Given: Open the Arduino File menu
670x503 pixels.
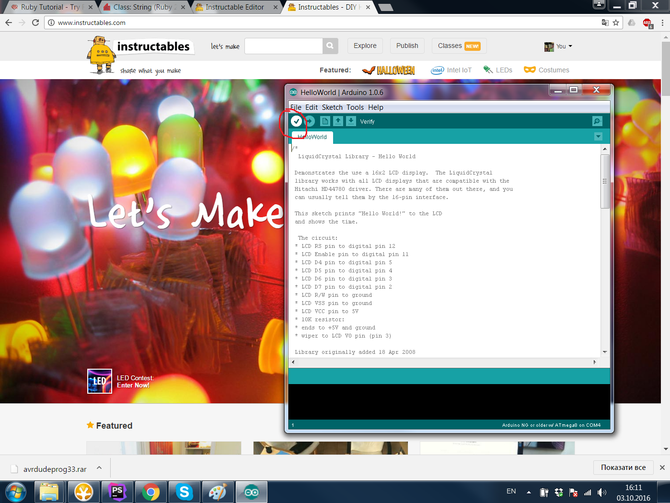Looking at the screenshot, I should [x=296, y=107].
